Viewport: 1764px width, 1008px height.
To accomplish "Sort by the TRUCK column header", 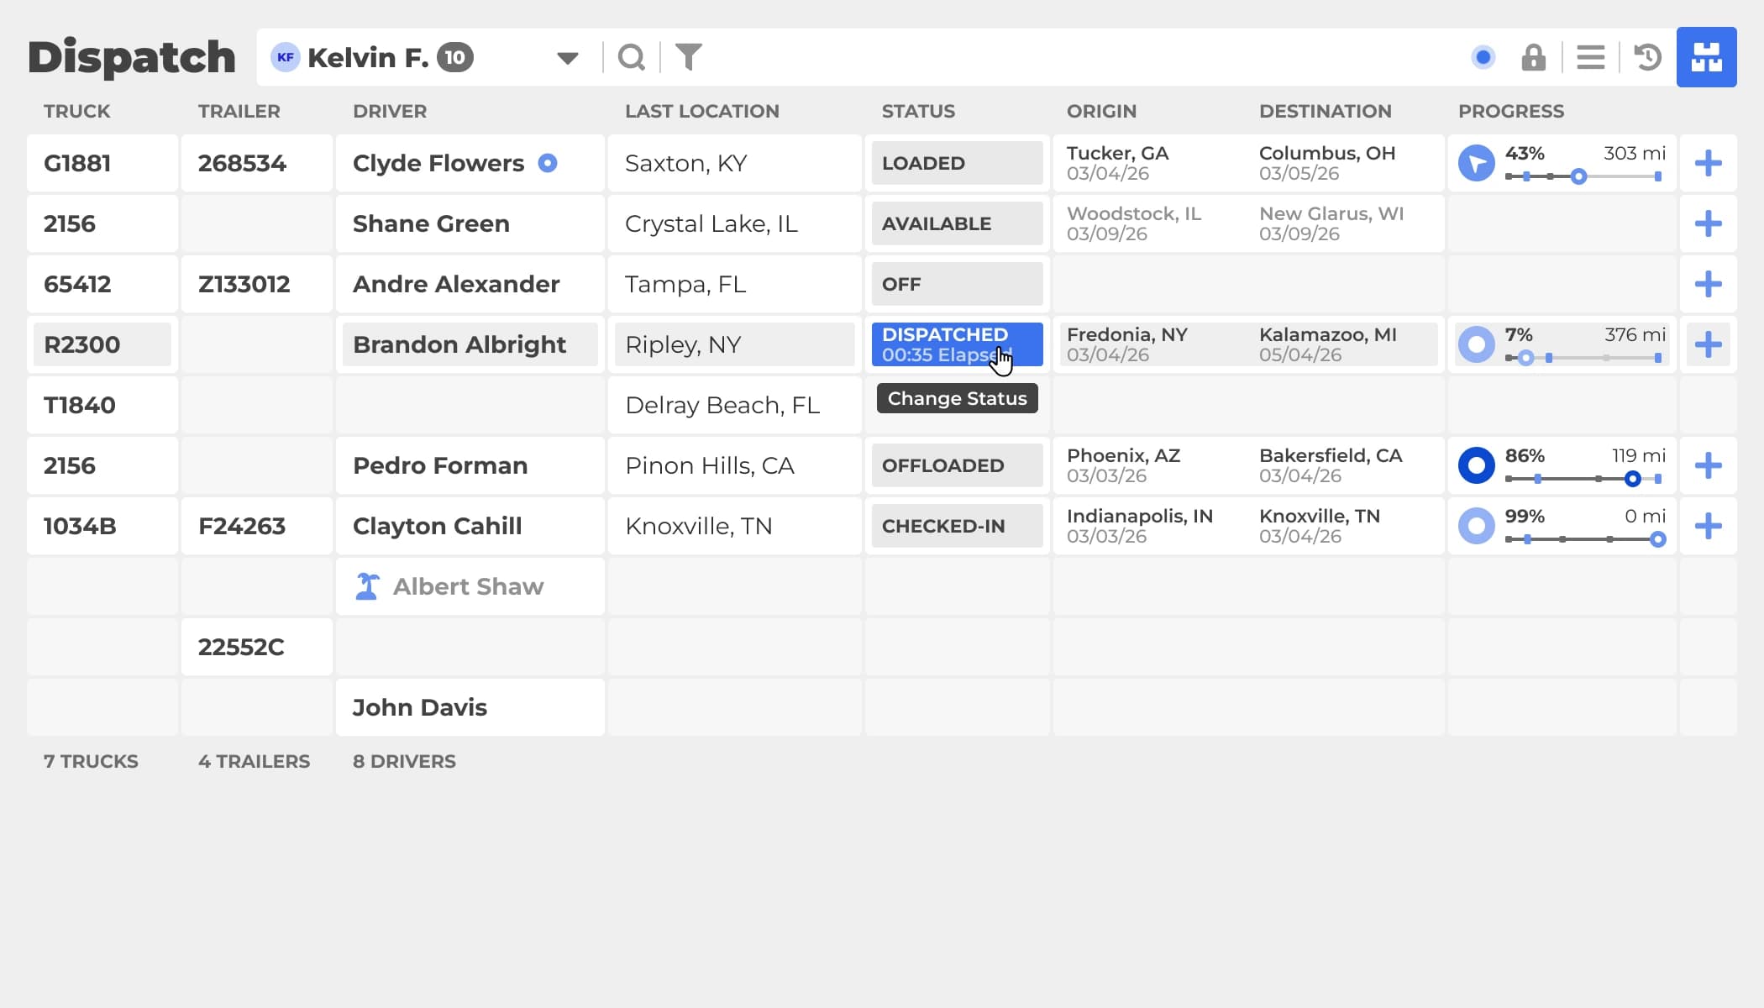I will (77, 111).
